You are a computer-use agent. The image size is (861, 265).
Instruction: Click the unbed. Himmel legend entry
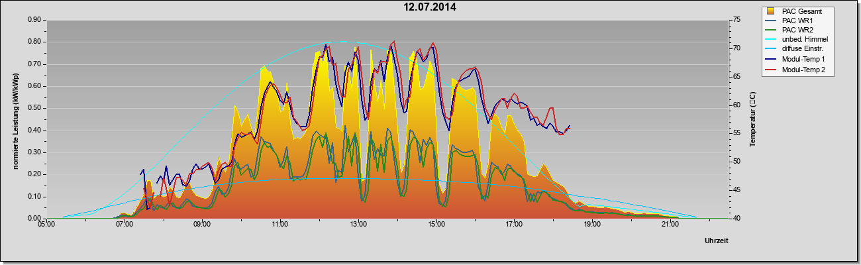797,40
